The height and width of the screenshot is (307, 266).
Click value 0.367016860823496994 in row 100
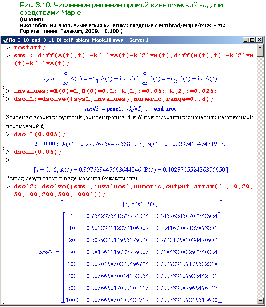[118, 264]
